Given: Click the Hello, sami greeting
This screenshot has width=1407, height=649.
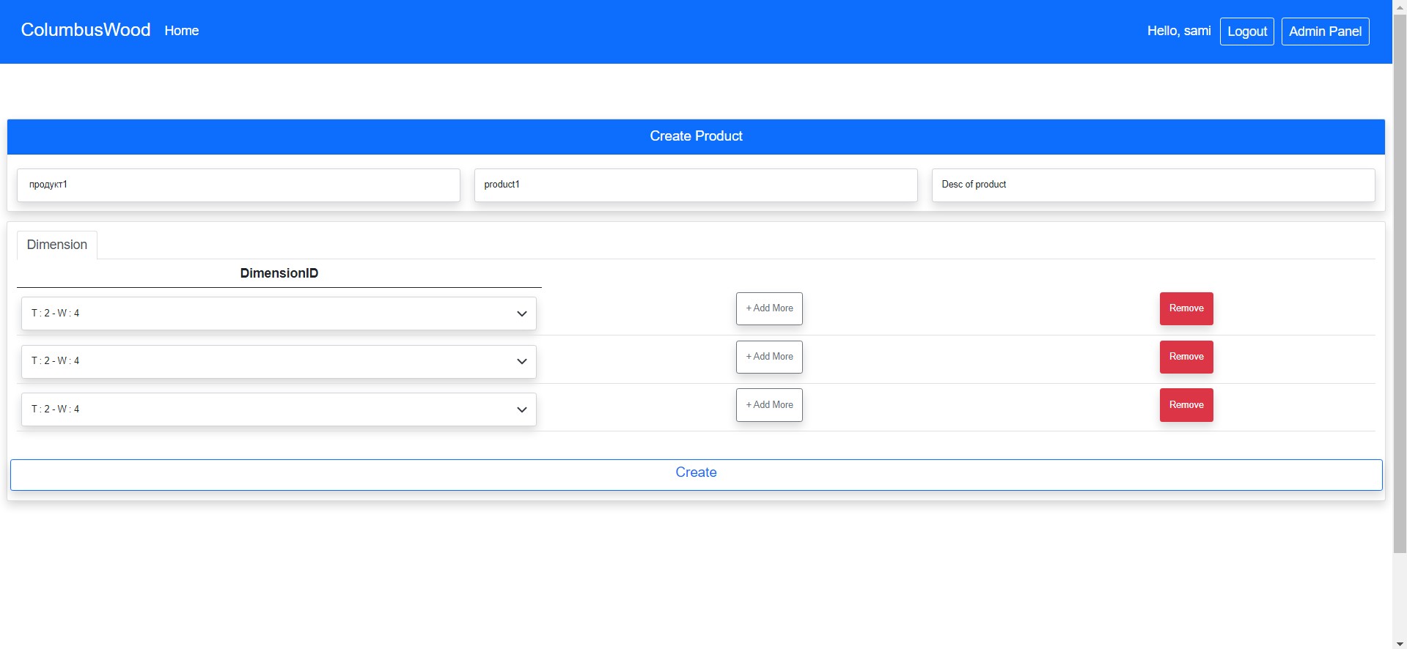Looking at the screenshot, I should [x=1179, y=31].
